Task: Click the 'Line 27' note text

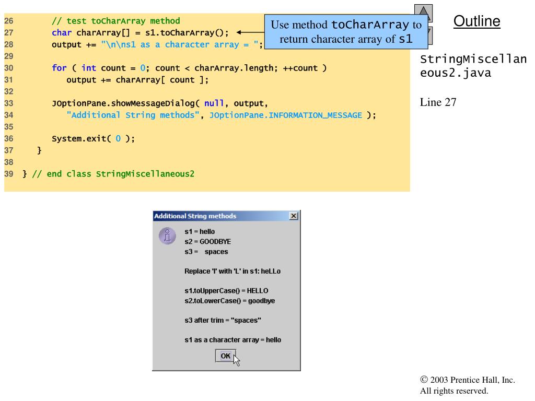Action: (x=438, y=102)
